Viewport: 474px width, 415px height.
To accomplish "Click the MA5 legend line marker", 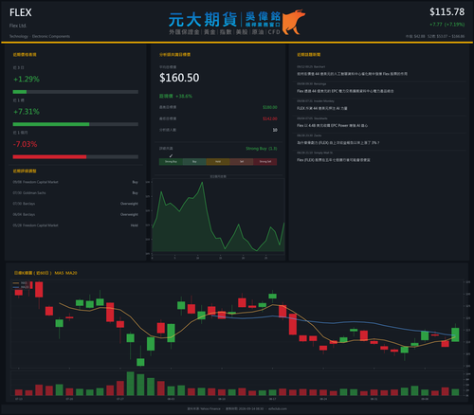I will [16, 283].
